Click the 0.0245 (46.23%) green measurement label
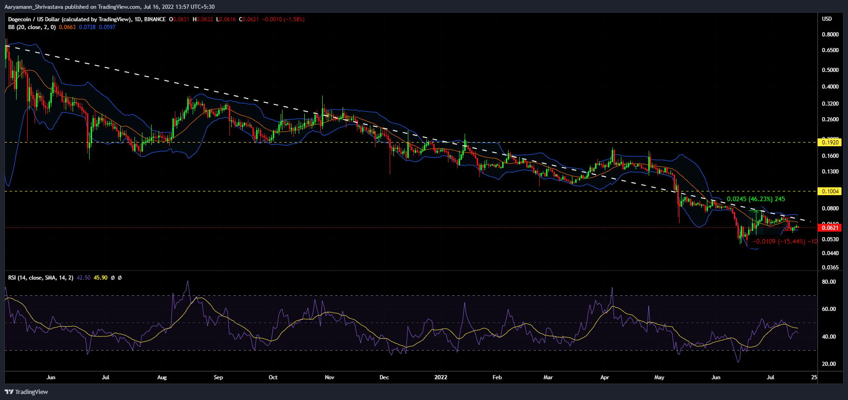Viewport: 848px width, 400px height. (756, 199)
